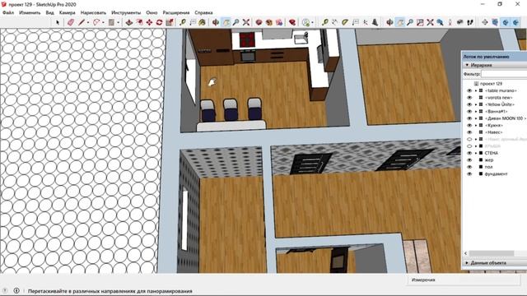Select the Scale tool

click(x=170, y=22)
